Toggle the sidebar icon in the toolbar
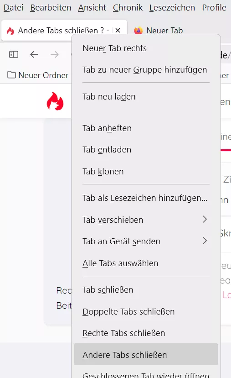231x378 pixels. click(14, 54)
